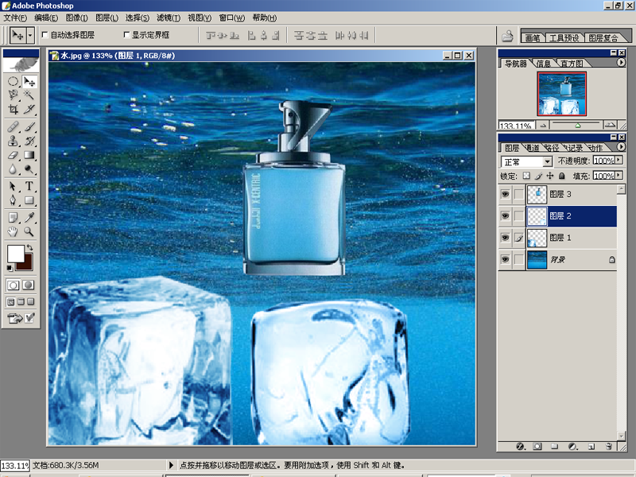
Task: Switch to the 直方图 tab
Action: tap(572, 64)
